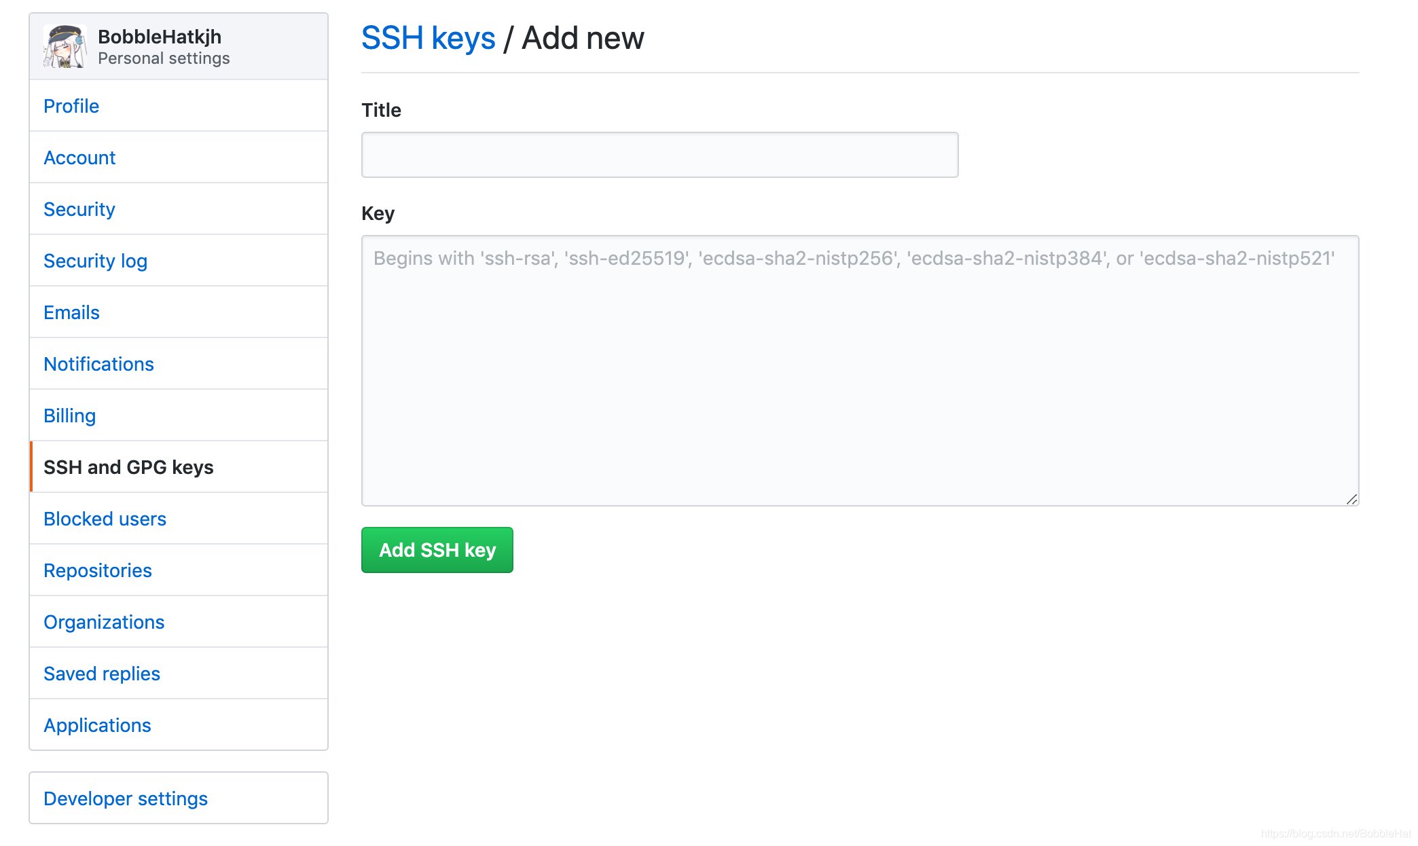Select the SSH and GPG keys section

(128, 467)
